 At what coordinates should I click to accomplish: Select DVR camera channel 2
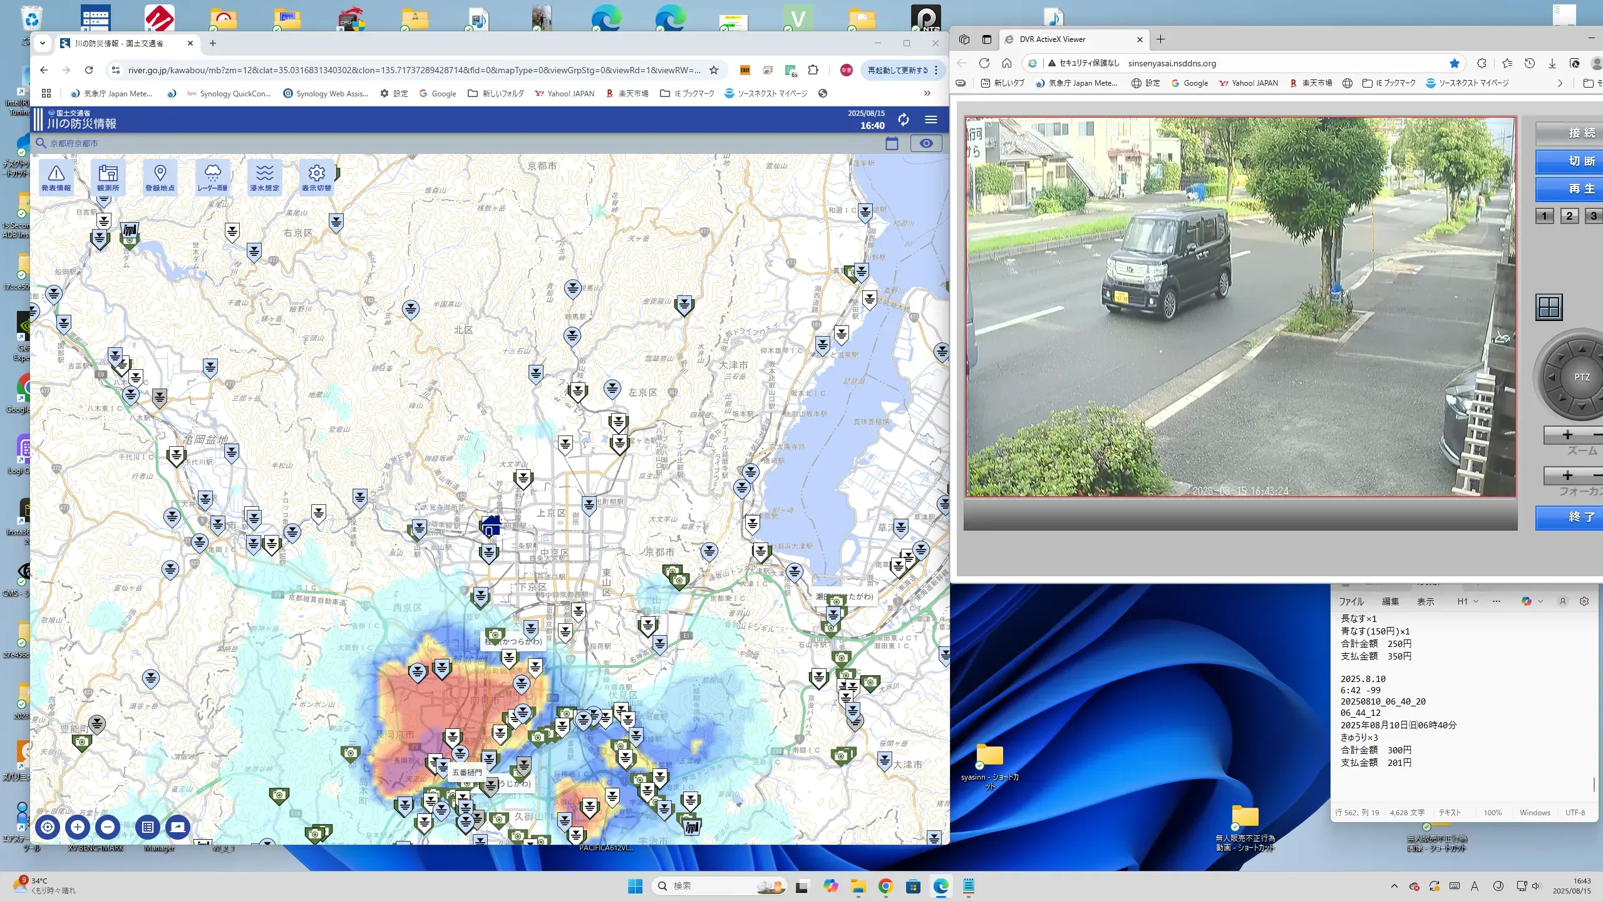(1569, 216)
